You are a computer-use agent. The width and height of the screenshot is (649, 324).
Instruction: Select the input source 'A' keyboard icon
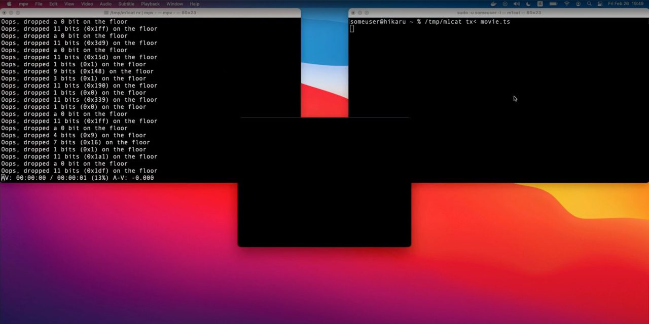click(540, 4)
